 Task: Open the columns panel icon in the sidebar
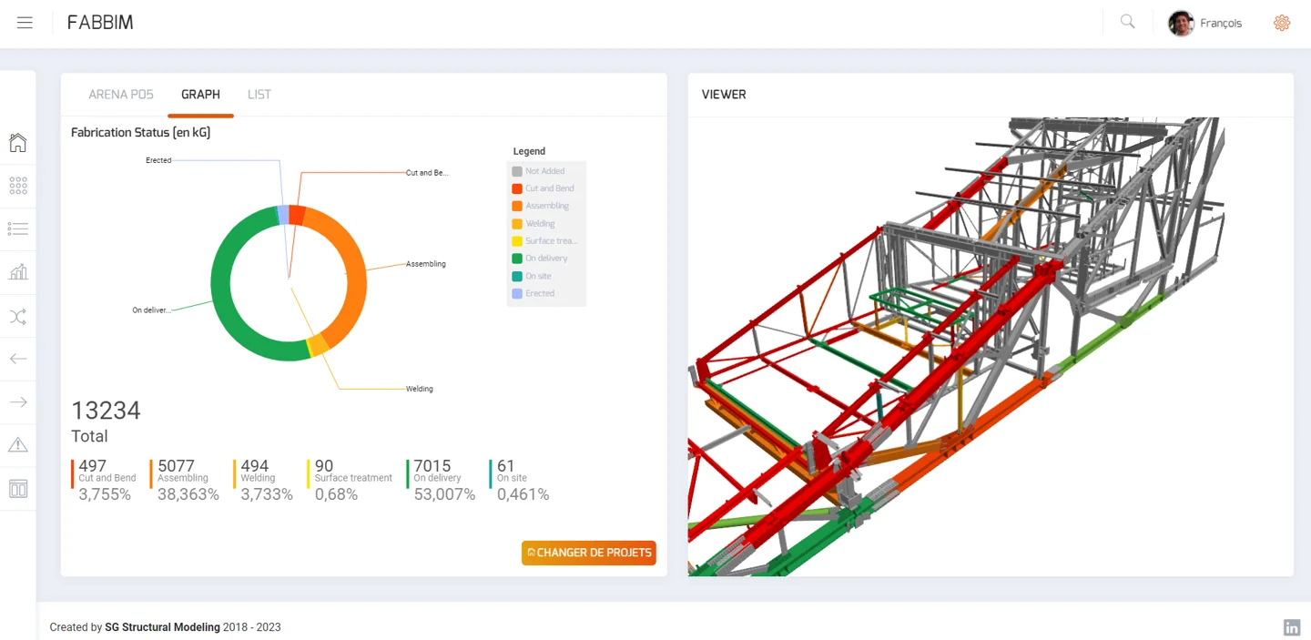(x=18, y=489)
